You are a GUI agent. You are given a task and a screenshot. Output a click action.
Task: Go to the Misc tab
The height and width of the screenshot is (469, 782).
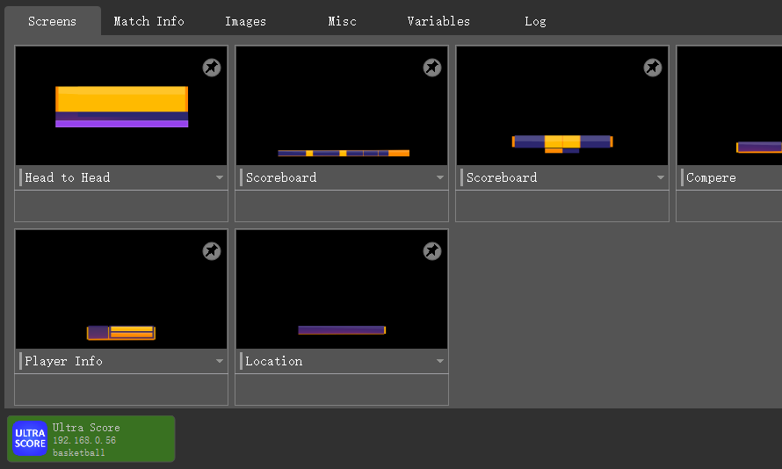pos(342,21)
